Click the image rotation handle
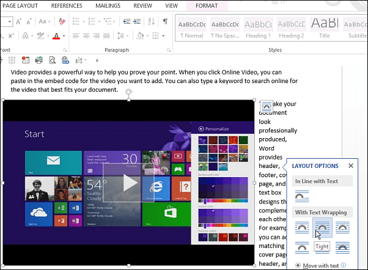368x270 pixels. (128, 92)
